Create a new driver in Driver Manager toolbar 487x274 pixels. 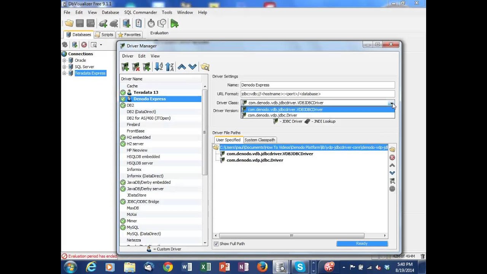pyautogui.click(x=125, y=67)
